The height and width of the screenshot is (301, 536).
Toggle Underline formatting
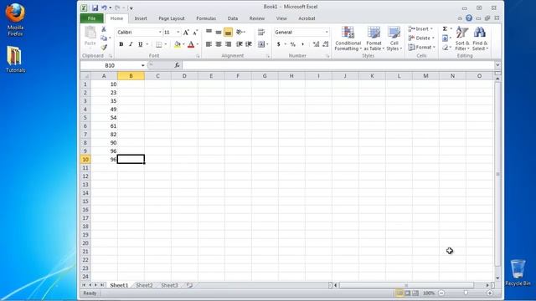(140, 44)
